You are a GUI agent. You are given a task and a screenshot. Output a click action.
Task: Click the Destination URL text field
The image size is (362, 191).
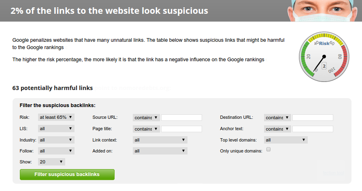[313, 118]
